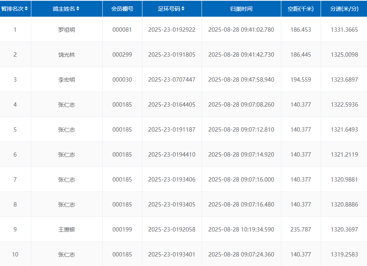Click sort arrows beside 鸽主姓名 header
Viewport: 367px width, 266px height.
(78, 9)
